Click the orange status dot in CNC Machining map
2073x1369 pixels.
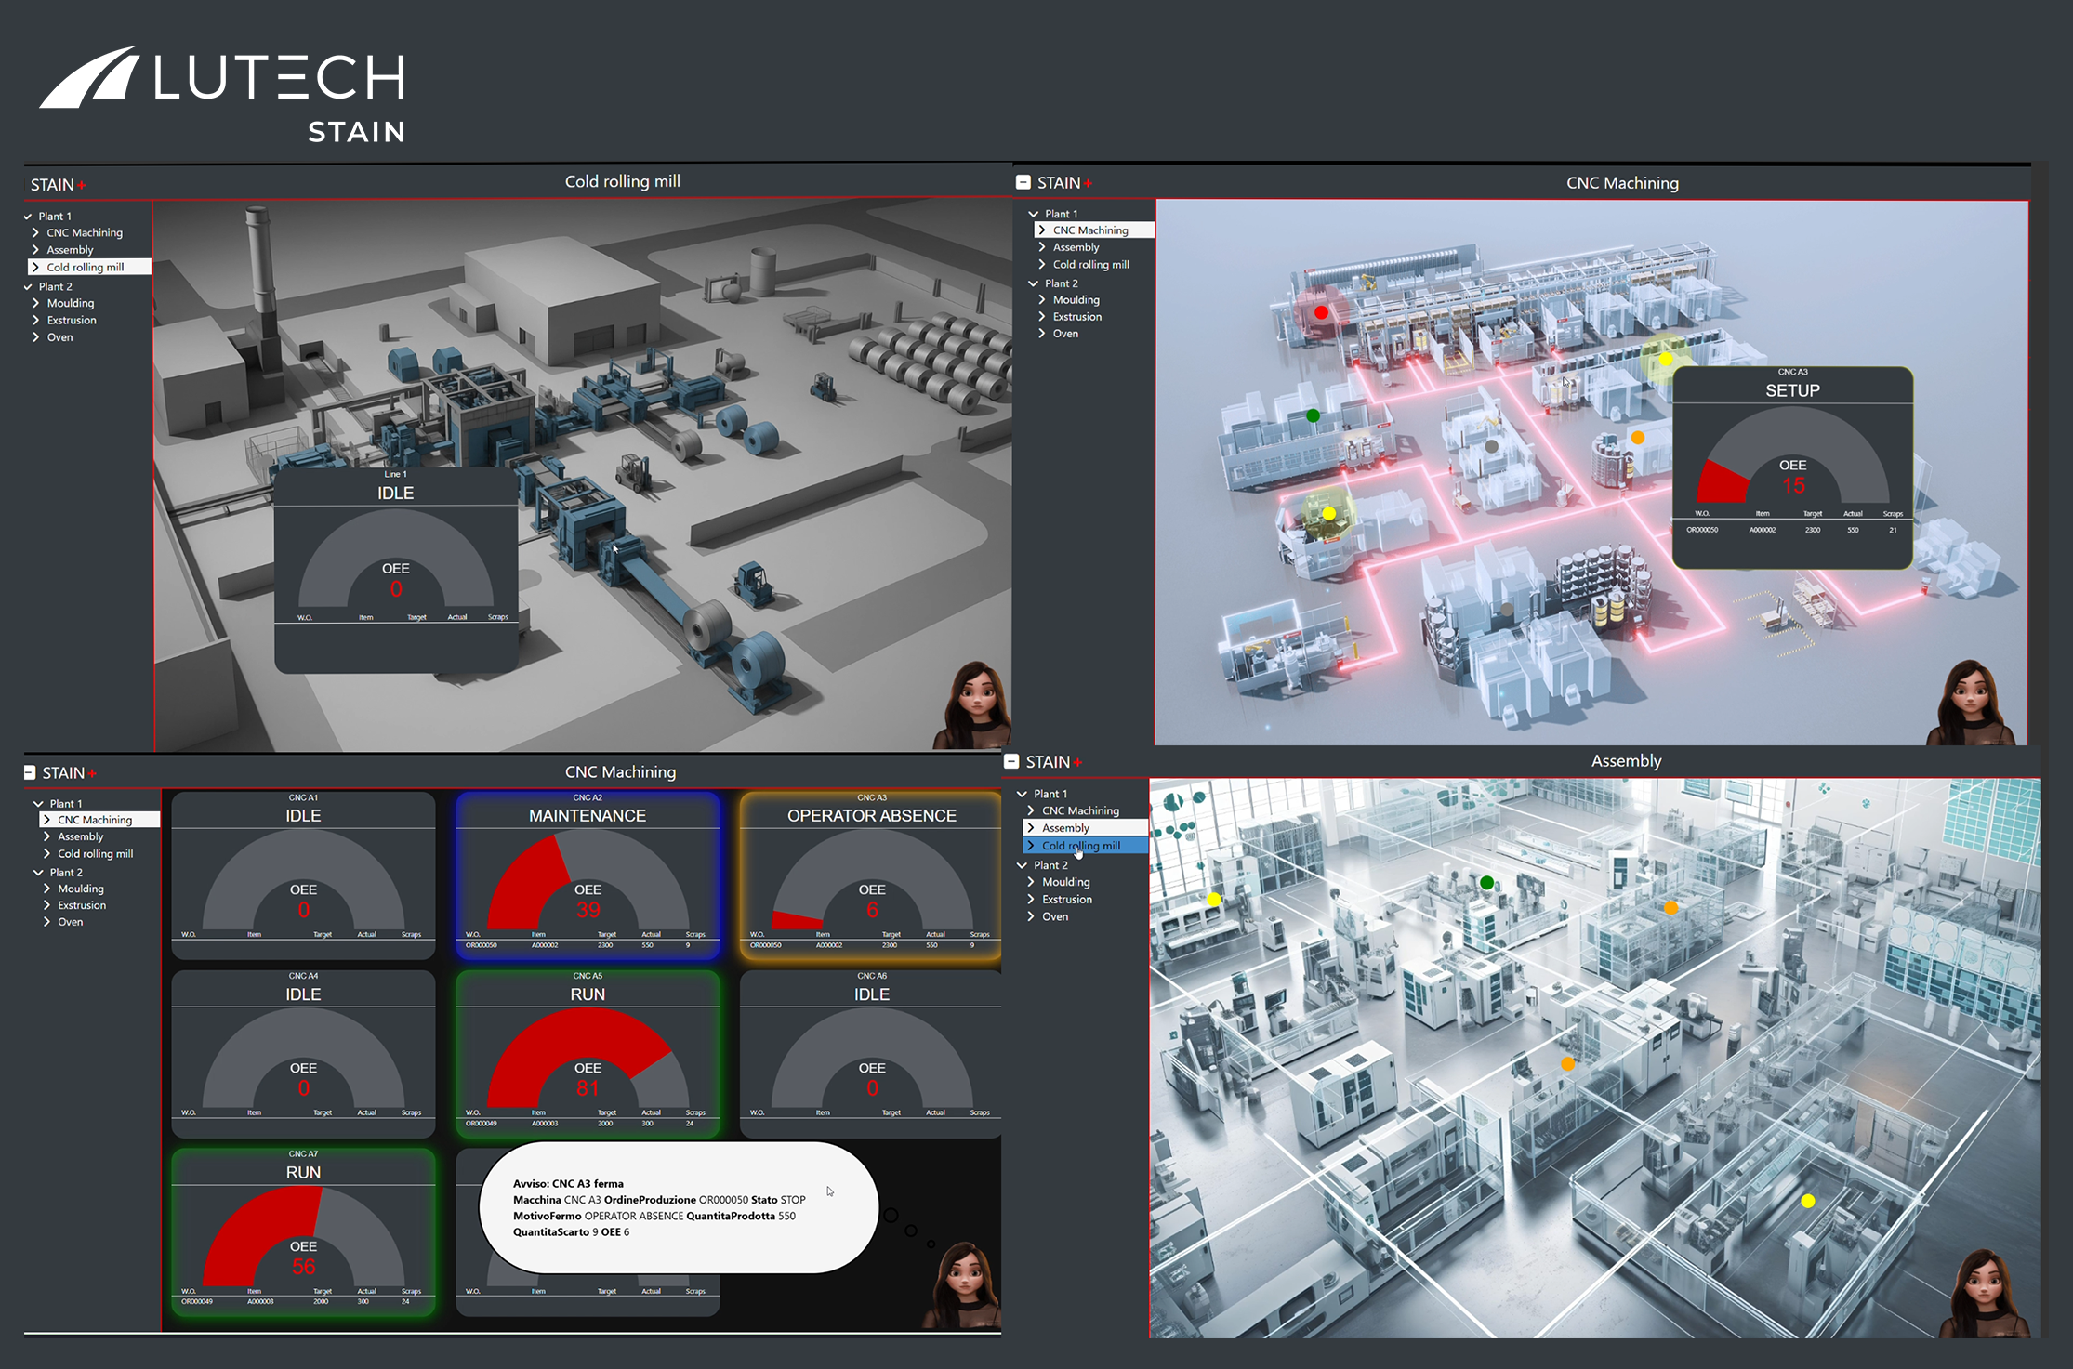click(1638, 437)
